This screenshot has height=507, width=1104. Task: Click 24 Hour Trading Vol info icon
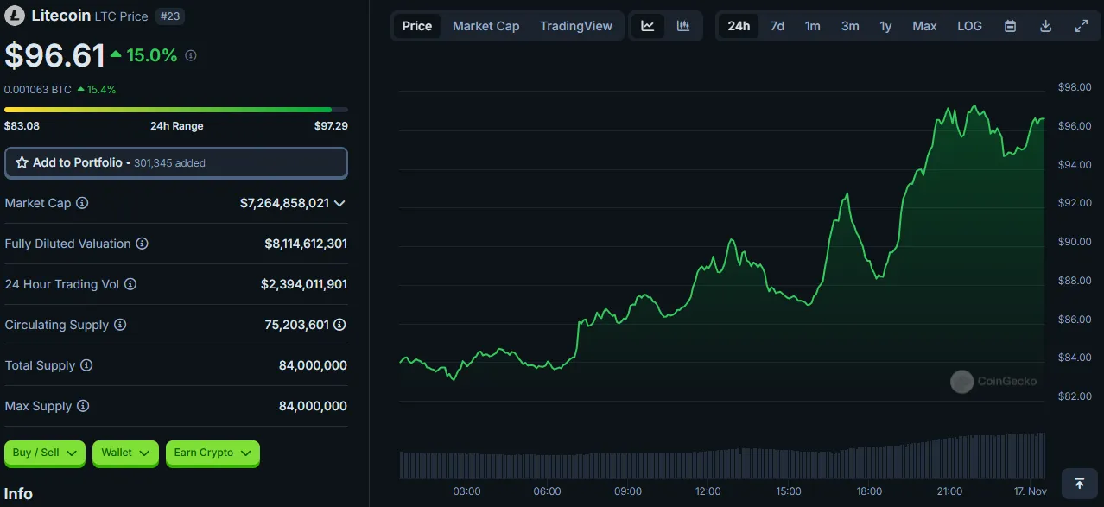click(130, 284)
